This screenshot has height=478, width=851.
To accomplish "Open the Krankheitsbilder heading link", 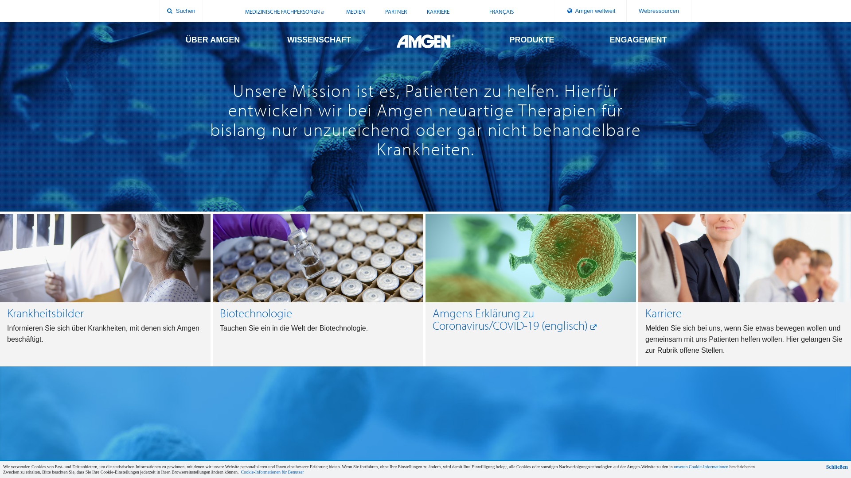I will click(45, 313).
